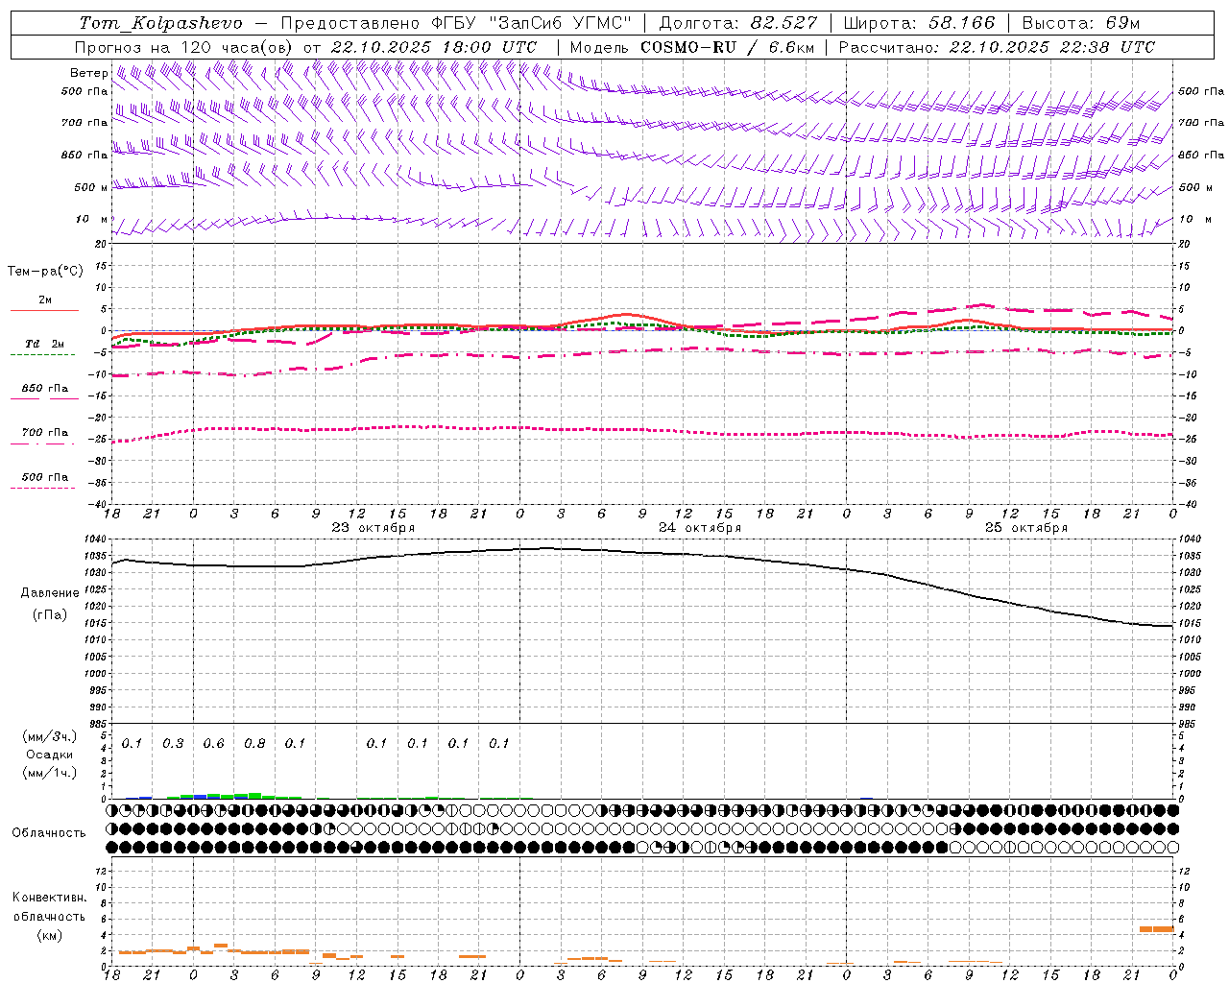Click the precipitation amount '0.8'

pyautogui.click(x=254, y=744)
